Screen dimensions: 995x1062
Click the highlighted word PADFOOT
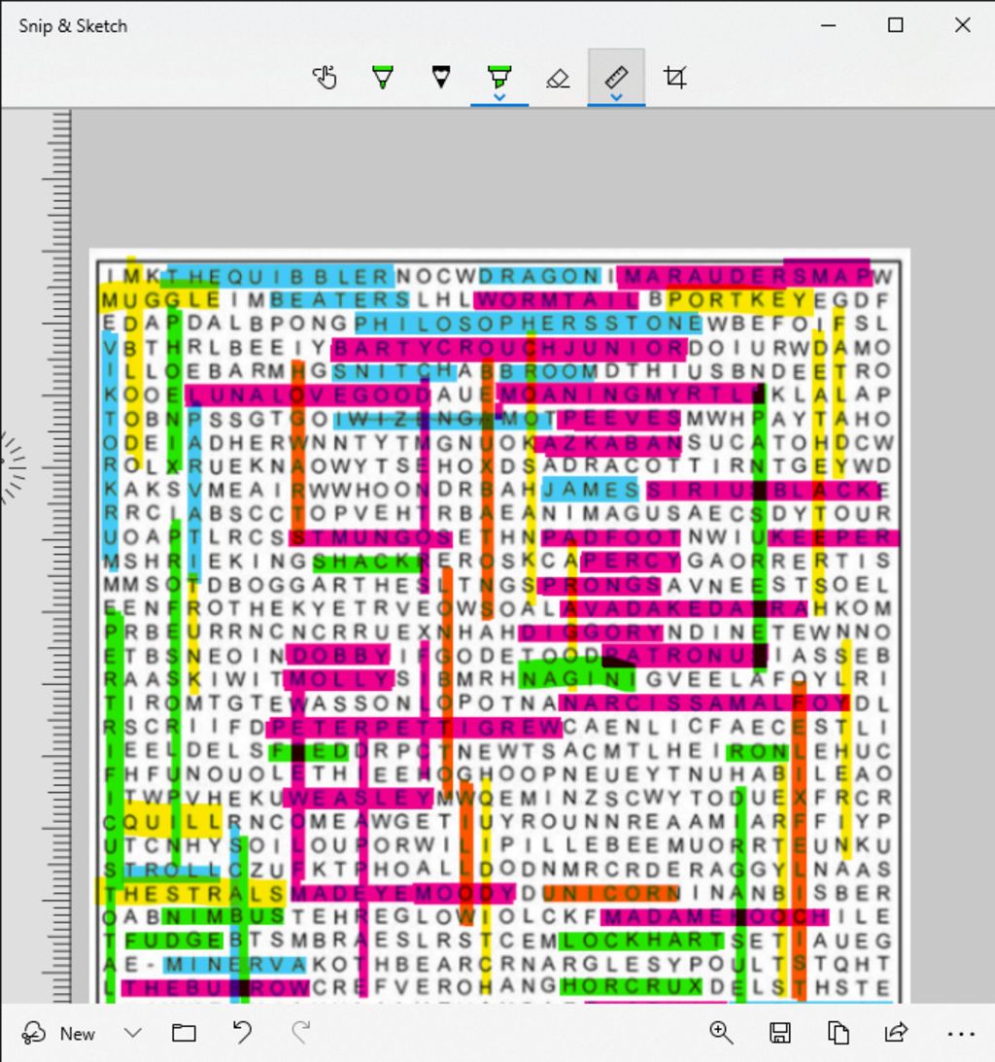pos(610,537)
